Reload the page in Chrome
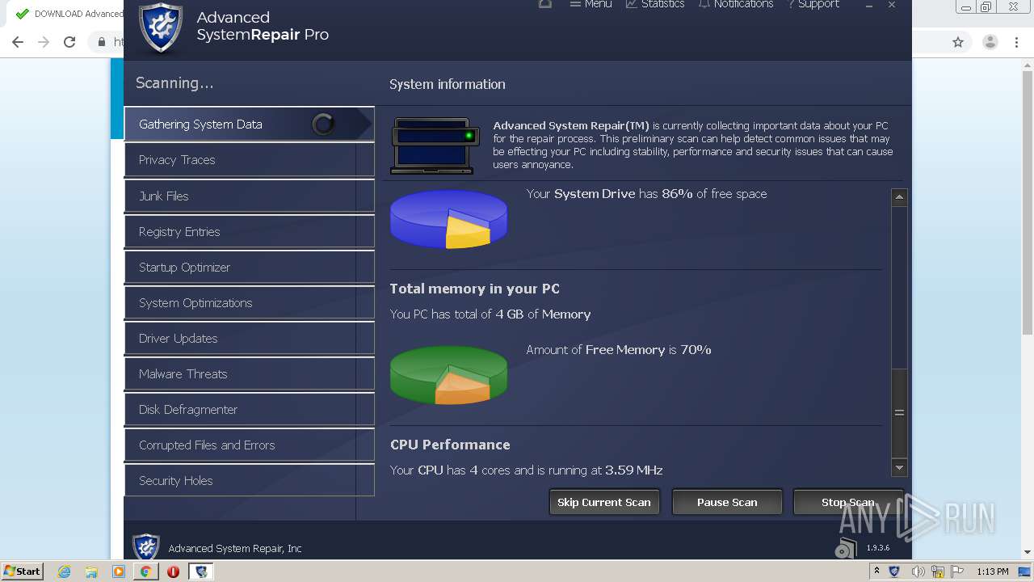Viewport: 1034px width, 582px height. coord(69,42)
